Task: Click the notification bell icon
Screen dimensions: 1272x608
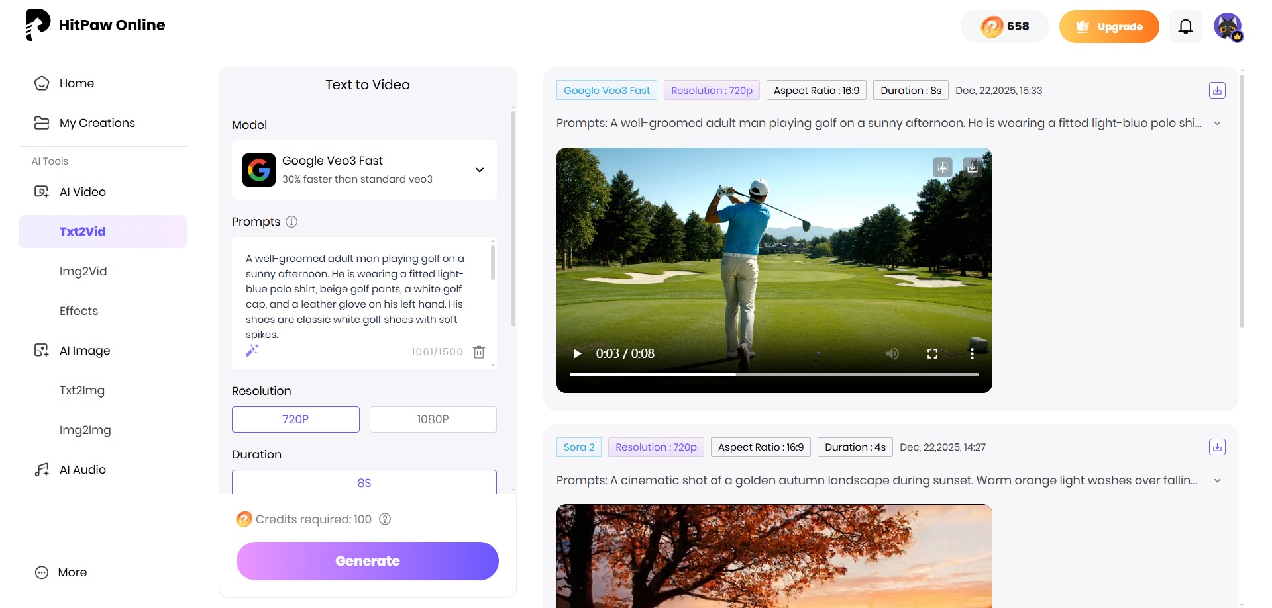Action: coord(1185,26)
